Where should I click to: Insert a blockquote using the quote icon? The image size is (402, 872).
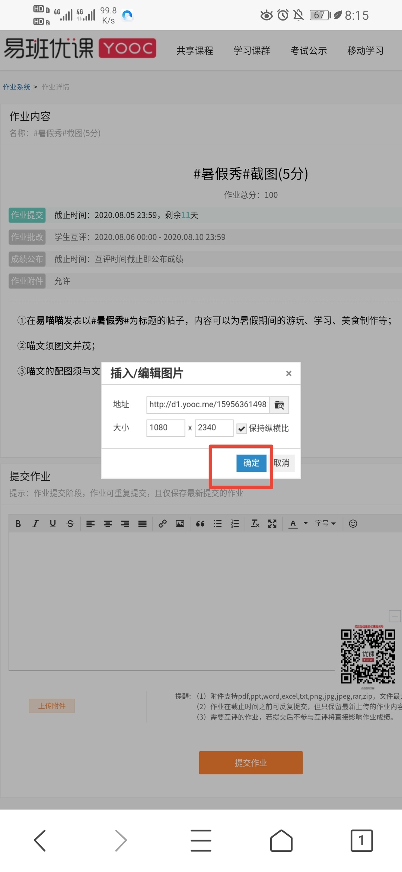coord(200,524)
